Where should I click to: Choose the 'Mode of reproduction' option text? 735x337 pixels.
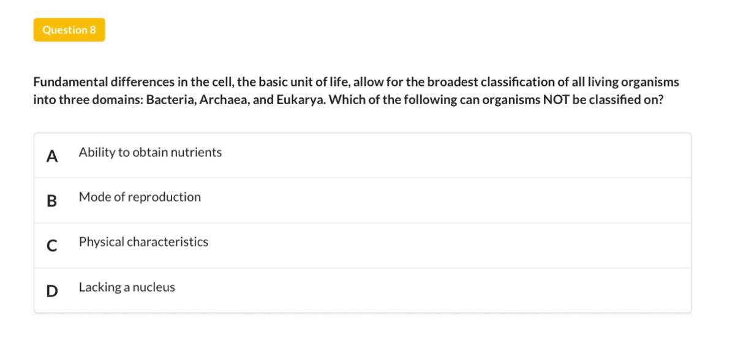140,197
